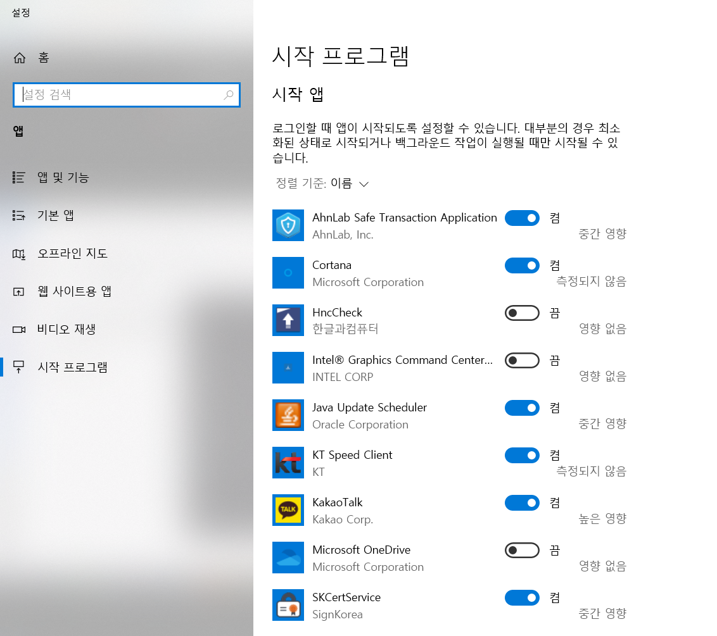Click the Microsoft OneDrive name
Viewport: 717px width, 636px height.
click(x=361, y=550)
